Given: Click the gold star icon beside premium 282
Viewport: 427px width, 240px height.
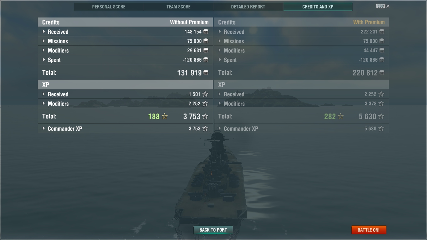Looking at the screenshot, I should coord(341,116).
